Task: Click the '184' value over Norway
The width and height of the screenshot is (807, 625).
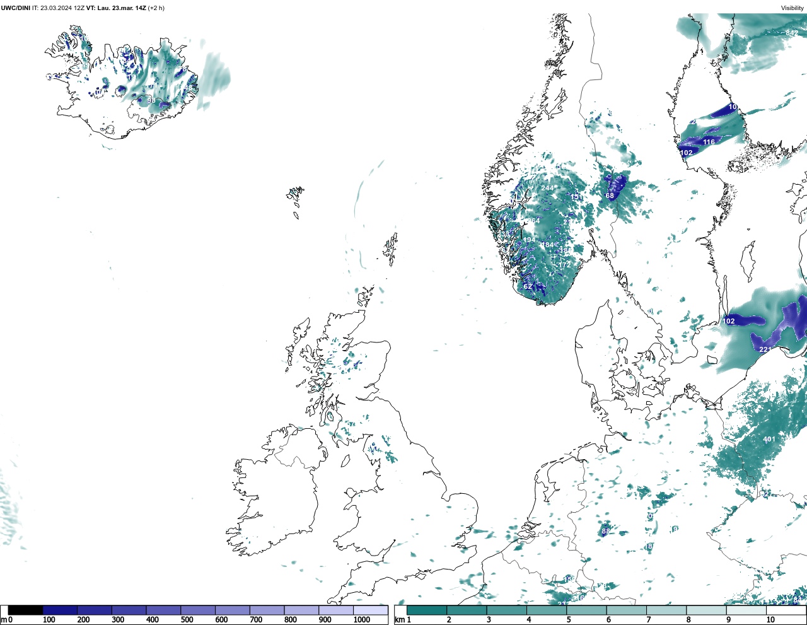Action: click(x=547, y=245)
